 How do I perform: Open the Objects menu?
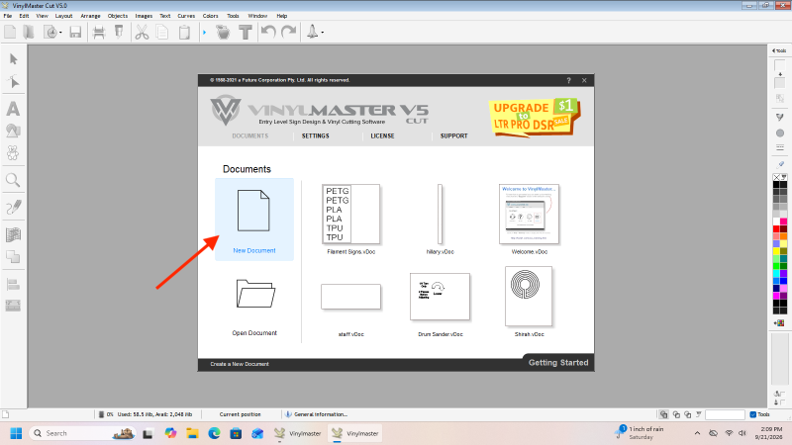[x=118, y=16]
